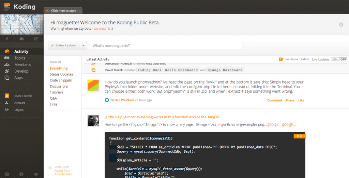Image resolution: width=349 pixels, height=178 pixels.
Task: Click the Topics icon in sidebar
Action: 7,58
